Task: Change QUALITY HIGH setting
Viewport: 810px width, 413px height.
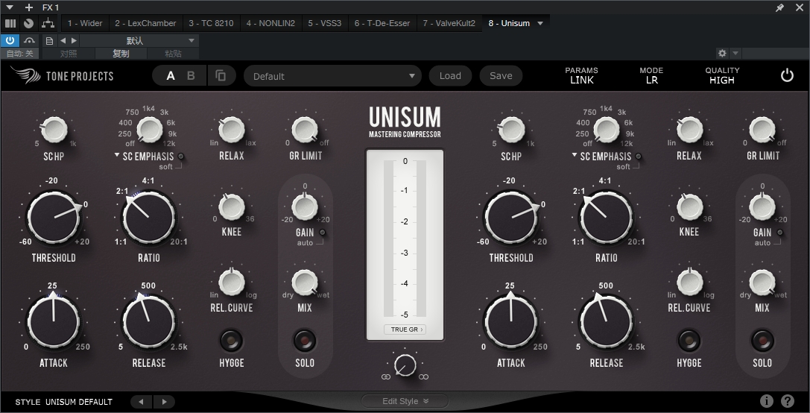Action: click(x=722, y=75)
